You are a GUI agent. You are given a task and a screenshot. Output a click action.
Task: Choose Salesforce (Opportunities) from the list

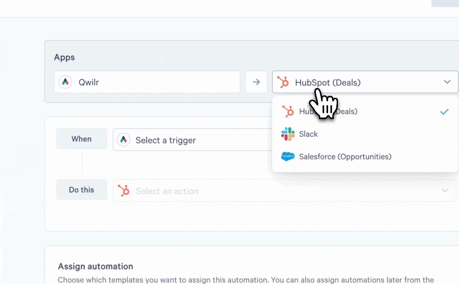point(365,157)
